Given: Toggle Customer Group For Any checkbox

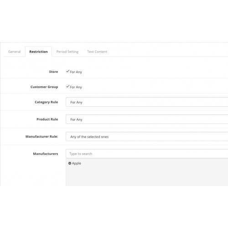Looking at the screenshot, I should pos(67,87).
